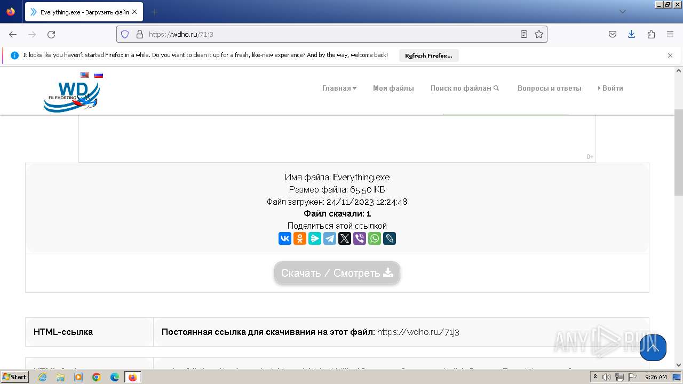683x384 pixels.
Task: Share link via Odnoklassniki icon
Action: click(300, 238)
